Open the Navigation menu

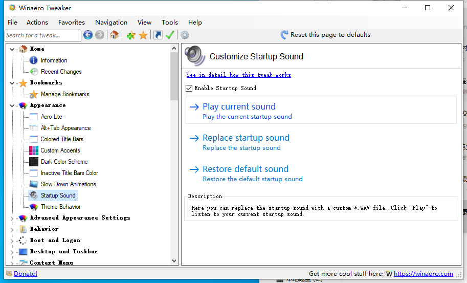coord(111,23)
